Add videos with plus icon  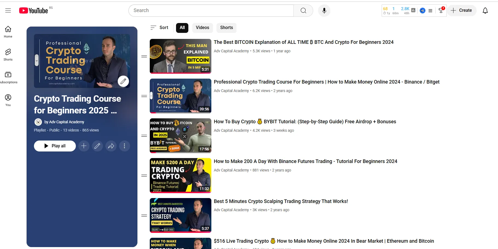pos(84,146)
